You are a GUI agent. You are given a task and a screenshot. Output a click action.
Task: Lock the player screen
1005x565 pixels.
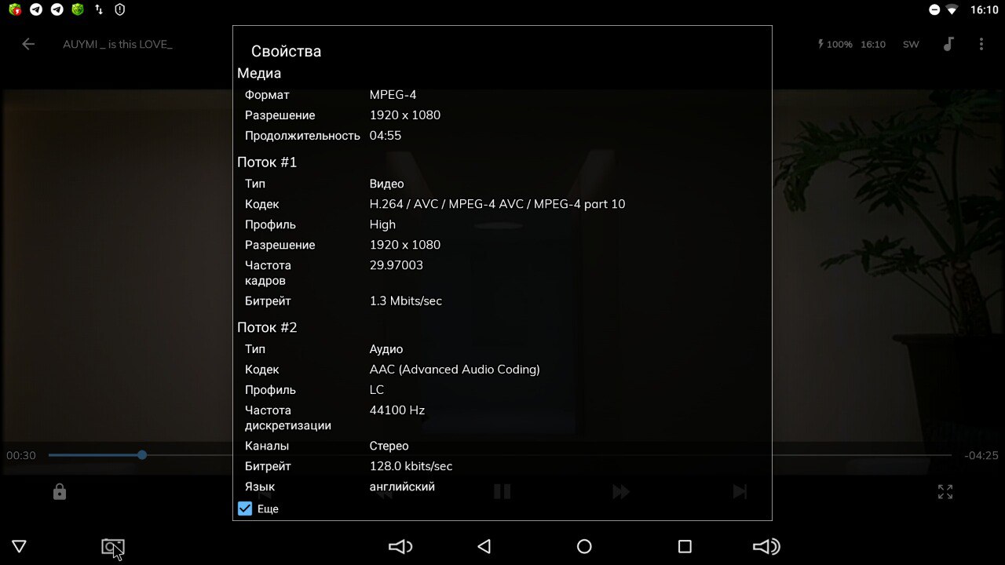pyautogui.click(x=60, y=492)
